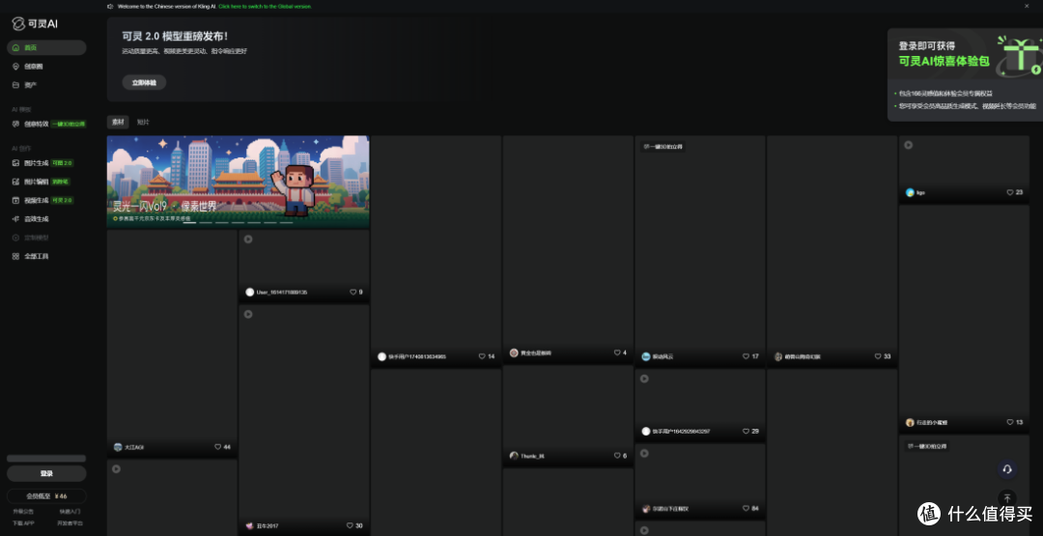Play the User_1614171889135 video card

[x=248, y=239]
